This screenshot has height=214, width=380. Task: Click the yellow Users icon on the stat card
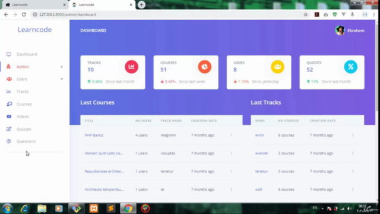point(277,67)
